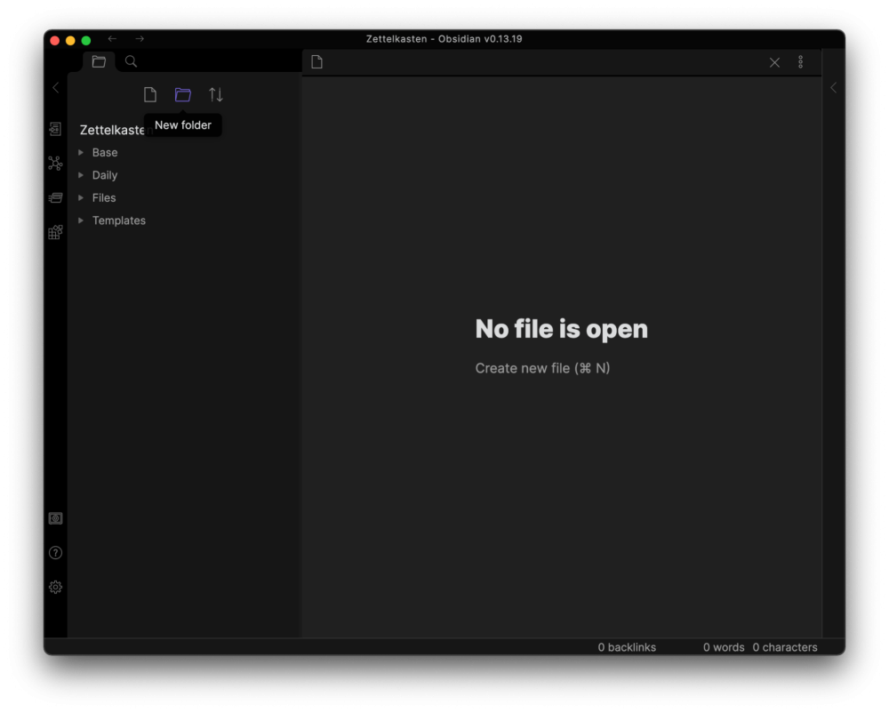
Task: Click the grid blocks ribbon icon
Action: [55, 232]
